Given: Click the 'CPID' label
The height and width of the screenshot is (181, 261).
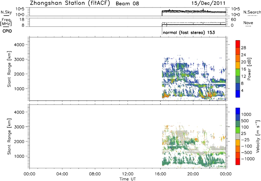Looking at the screenshot, I should (x=7, y=31).
